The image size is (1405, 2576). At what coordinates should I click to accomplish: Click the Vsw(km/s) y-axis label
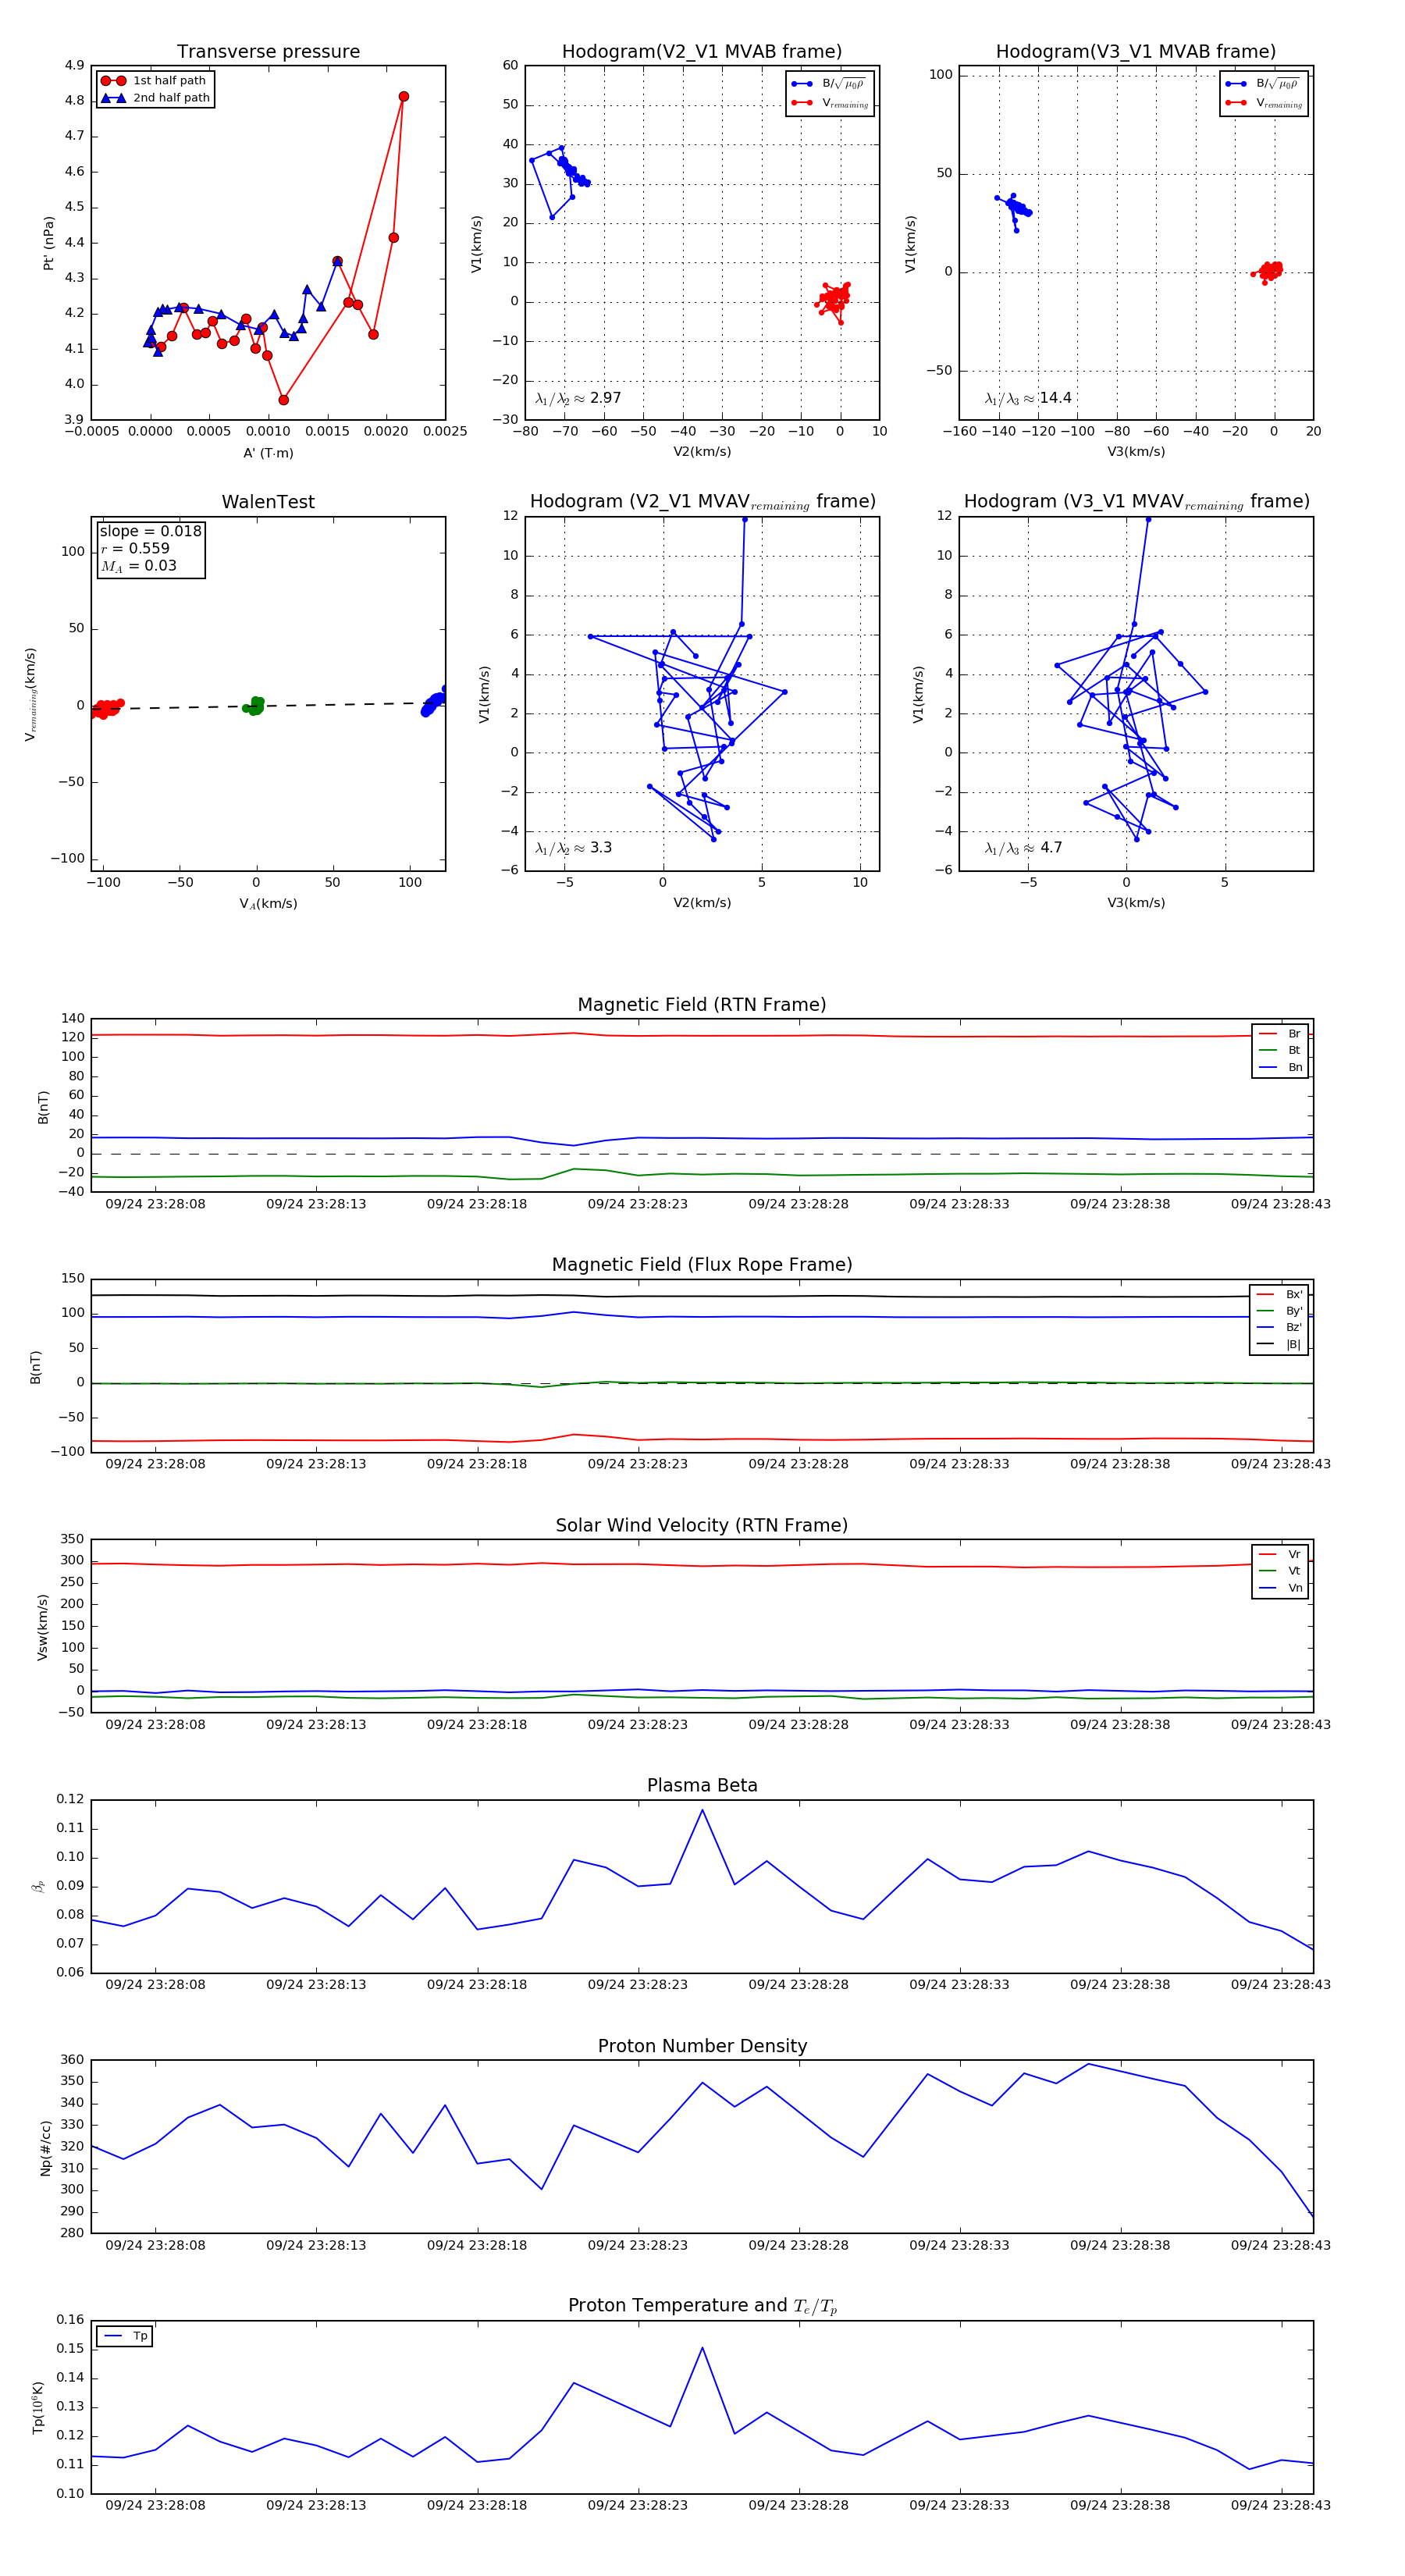tap(42, 1627)
